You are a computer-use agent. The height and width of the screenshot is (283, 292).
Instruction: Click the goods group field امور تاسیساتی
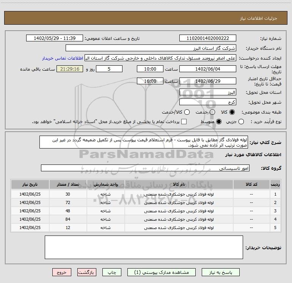[145, 168]
